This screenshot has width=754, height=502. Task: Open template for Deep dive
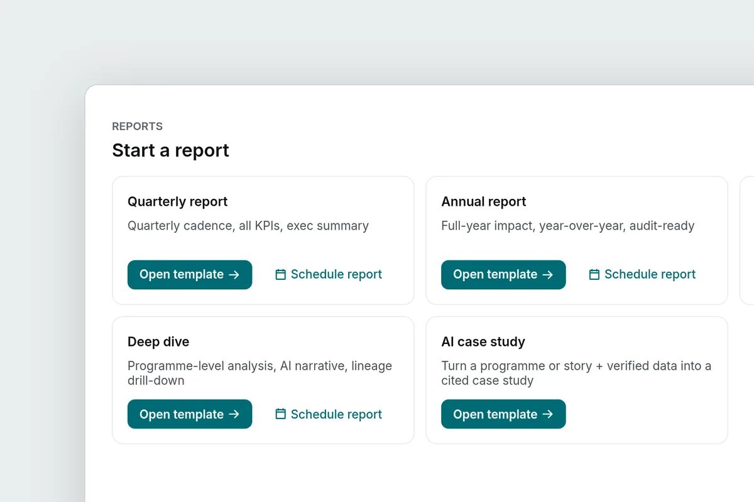pos(190,414)
